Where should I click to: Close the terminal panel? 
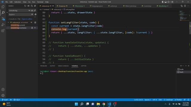coord(189,66)
